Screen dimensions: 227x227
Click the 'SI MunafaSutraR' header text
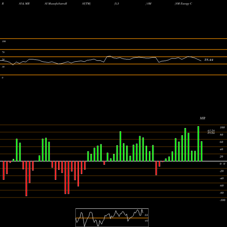[56, 4]
